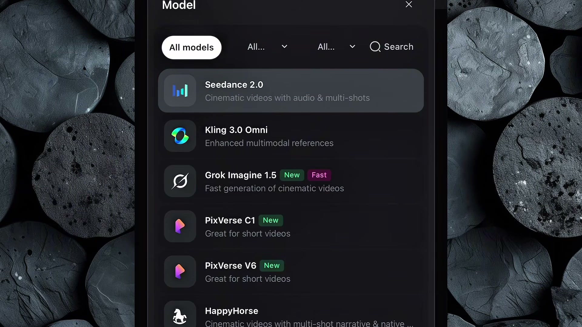This screenshot has width=582, height=327.
Task: Pick the HappyHorse model title
Action: pos(232,311)
